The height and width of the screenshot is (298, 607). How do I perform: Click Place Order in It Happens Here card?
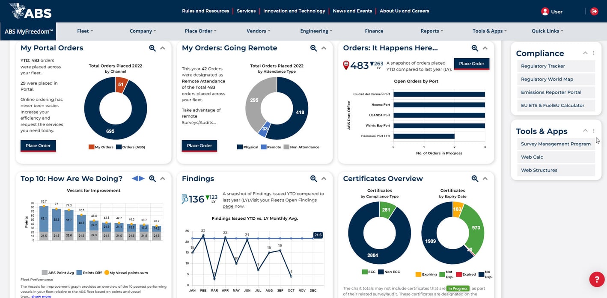click(471, 64)
